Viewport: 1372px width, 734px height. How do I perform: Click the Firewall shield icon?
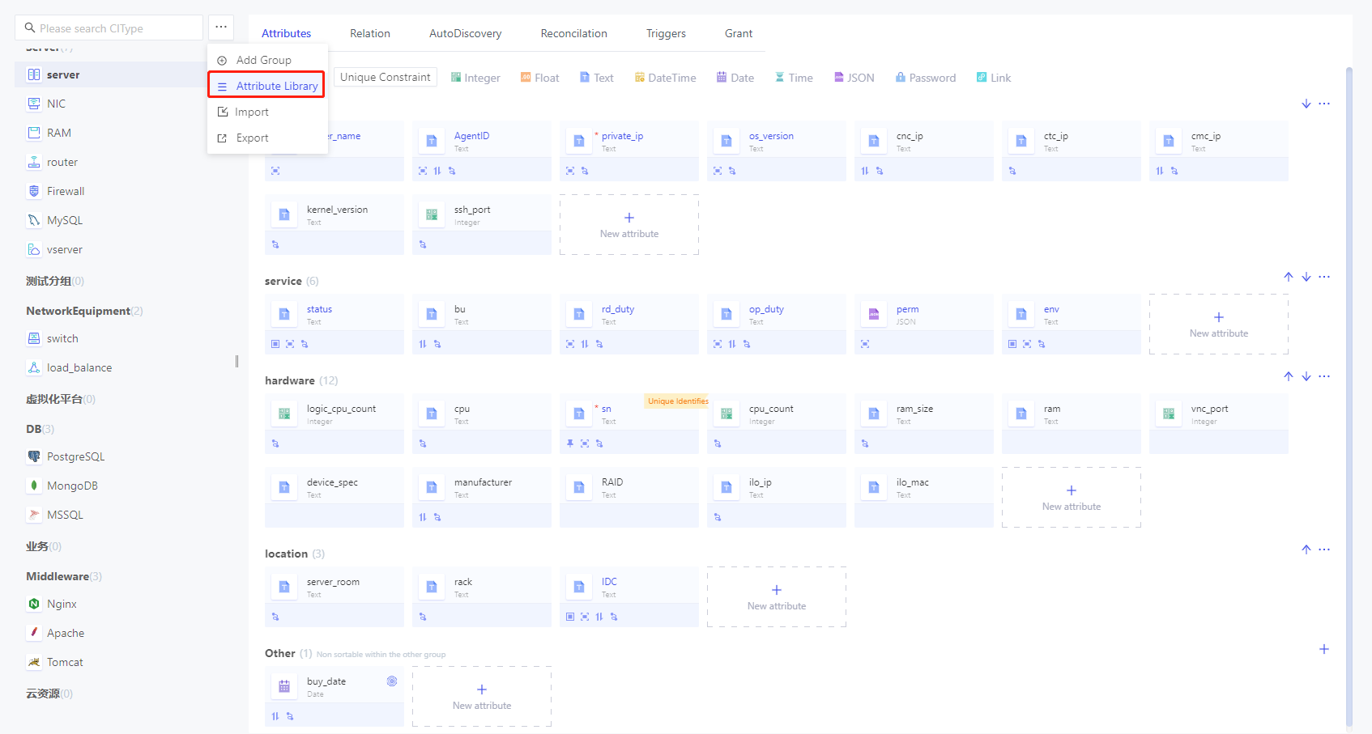tap(34, 191)
